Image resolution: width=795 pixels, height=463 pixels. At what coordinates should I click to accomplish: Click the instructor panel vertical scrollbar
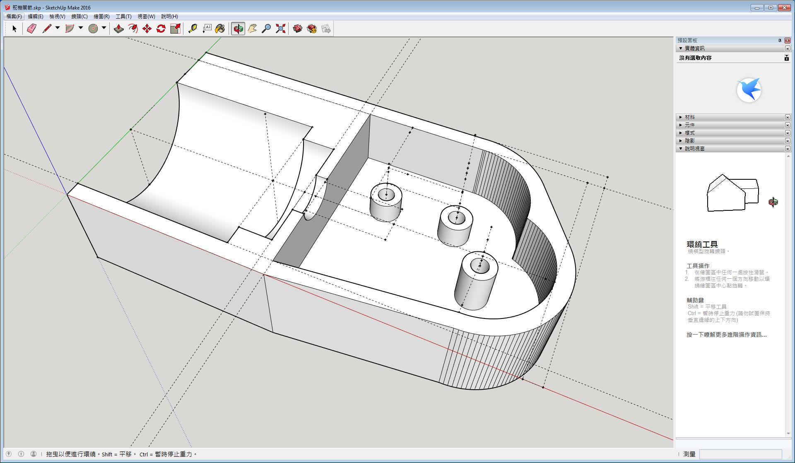788,294
